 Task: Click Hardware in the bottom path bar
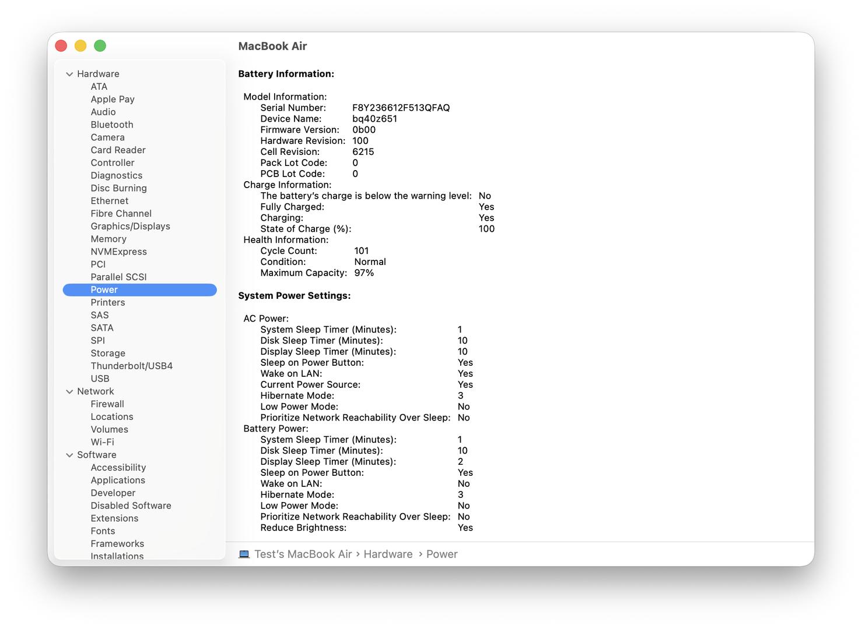pyautogui.click(x=388, y=554)
